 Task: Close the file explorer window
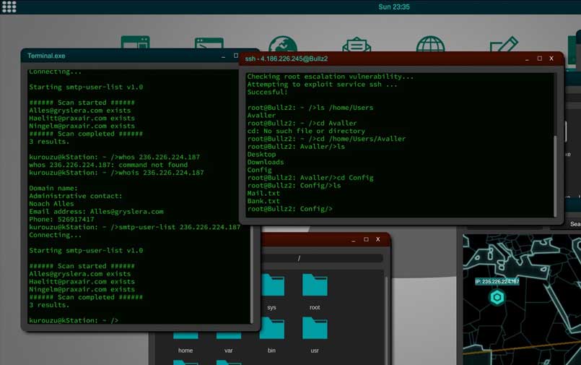[x=378, y=239]
